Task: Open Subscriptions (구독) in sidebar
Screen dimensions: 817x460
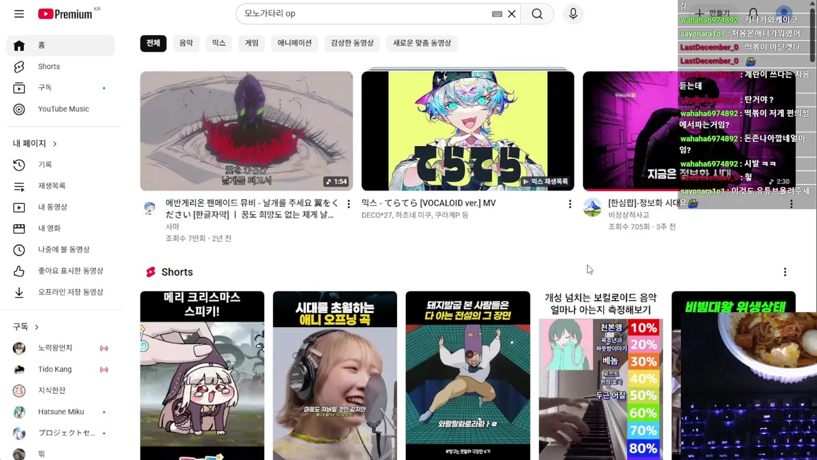Action: click(x=61, y=88)
